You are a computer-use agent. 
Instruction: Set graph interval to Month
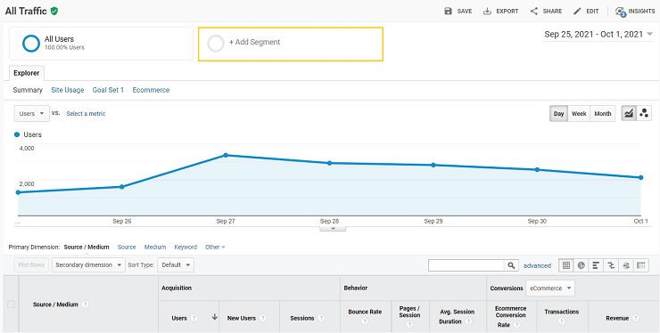coord(603,114)
